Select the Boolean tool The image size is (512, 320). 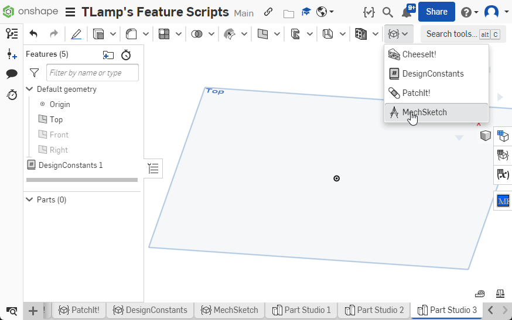tap(197, 34)
